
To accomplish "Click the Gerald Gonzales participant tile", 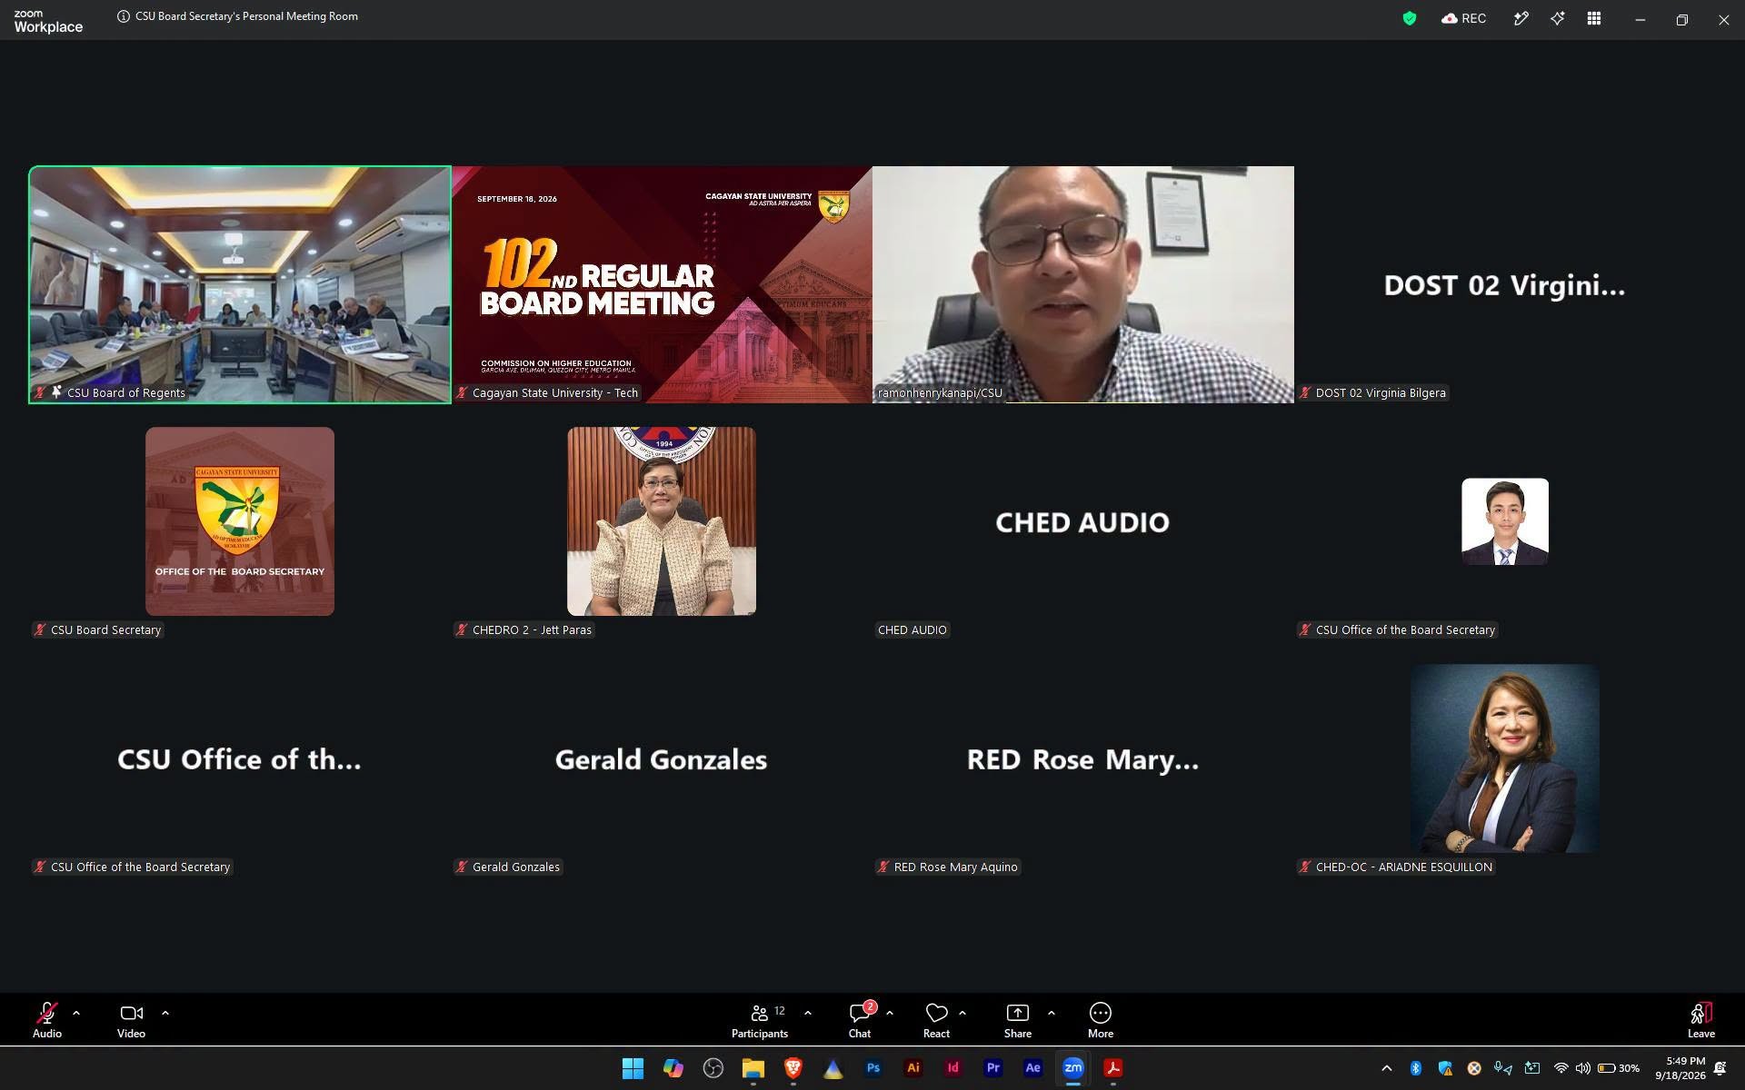I will [662, 758].
